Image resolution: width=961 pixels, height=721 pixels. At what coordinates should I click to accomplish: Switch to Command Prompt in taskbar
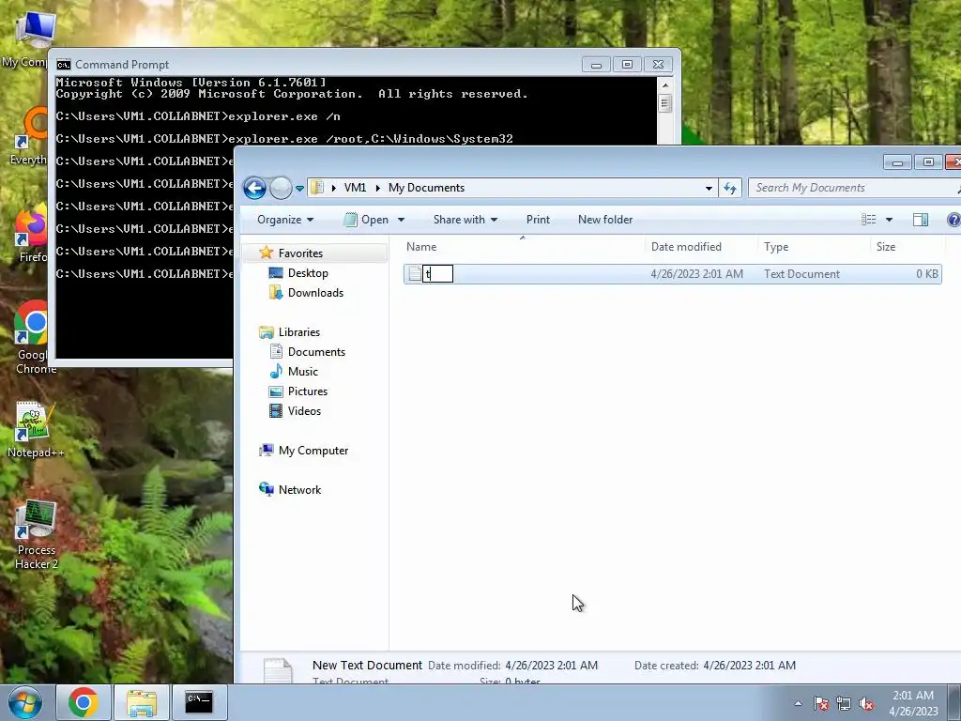[199, 702]
